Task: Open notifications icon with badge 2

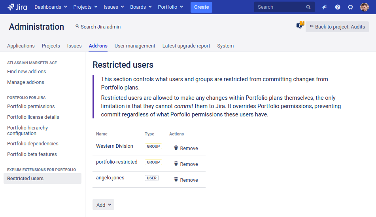Action: (x=300, y=25)
